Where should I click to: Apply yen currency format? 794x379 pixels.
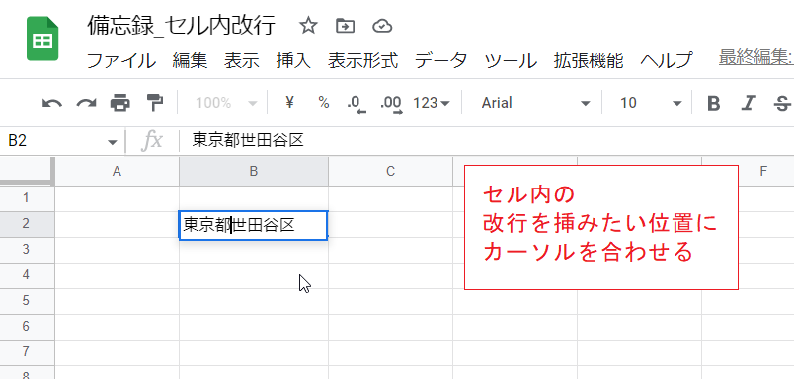(289, 103)
